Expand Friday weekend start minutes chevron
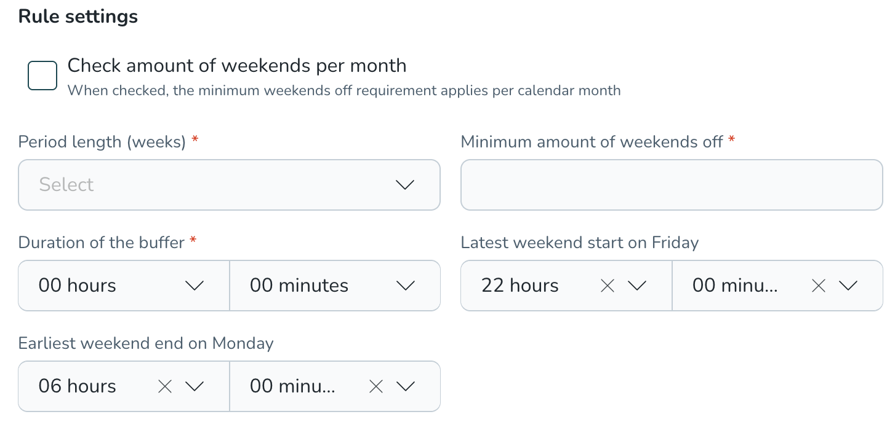Screen dimensions: 895x425 (848, 286)
